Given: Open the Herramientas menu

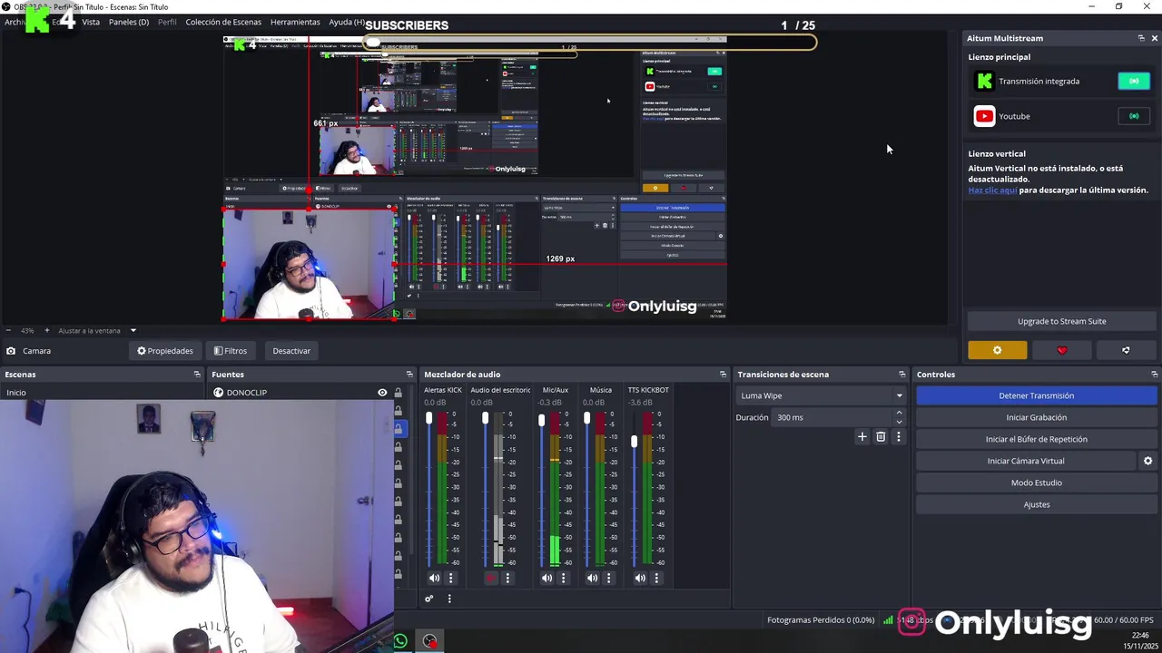Looking at the screenshot, I should pyautogui.click(x=295, y=22).
